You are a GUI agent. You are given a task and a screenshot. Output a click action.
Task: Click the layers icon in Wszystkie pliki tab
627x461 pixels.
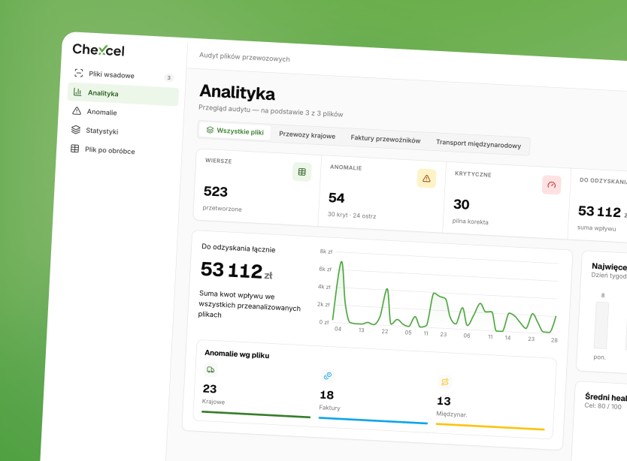pyautogui.click(x=210, y=130)
